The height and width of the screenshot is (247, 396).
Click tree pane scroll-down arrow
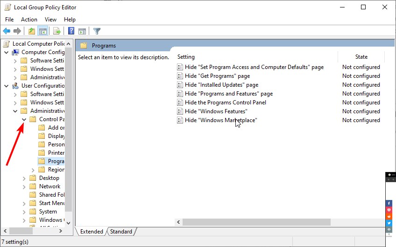69,223
